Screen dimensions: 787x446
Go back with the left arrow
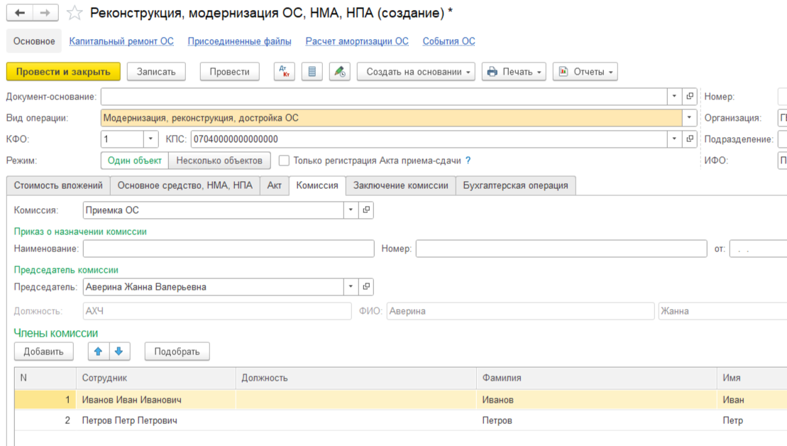click(20, 13)
